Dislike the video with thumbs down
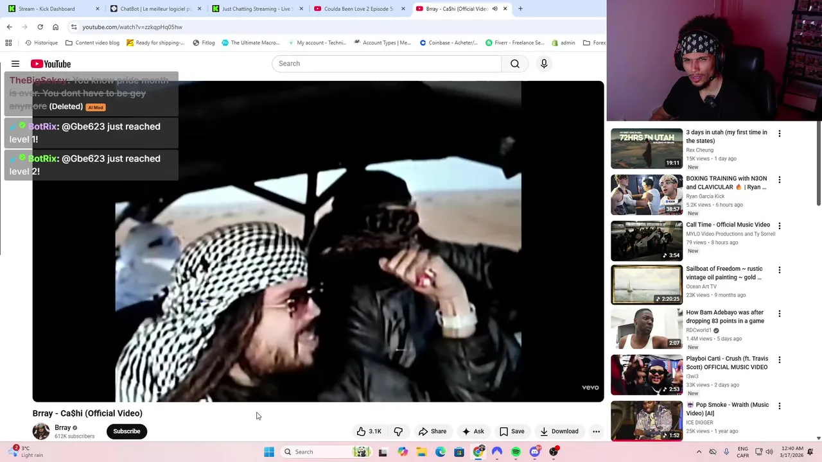This screenshot has width=822, height=462. (x=398, y=431)
